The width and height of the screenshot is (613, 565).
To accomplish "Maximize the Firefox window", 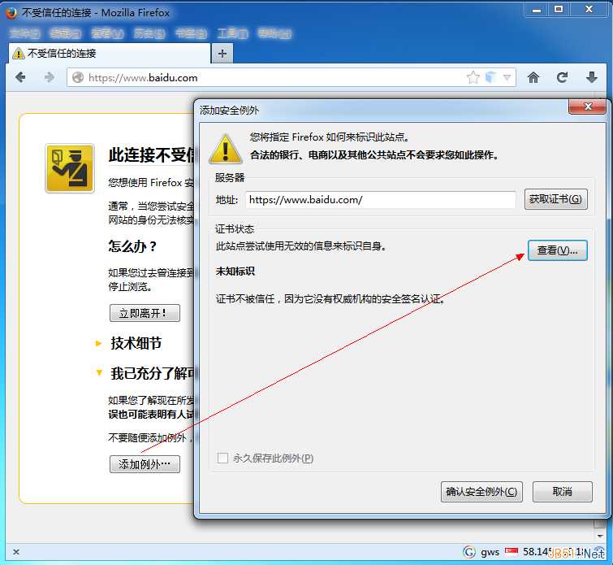I will (x=559, y=10).
